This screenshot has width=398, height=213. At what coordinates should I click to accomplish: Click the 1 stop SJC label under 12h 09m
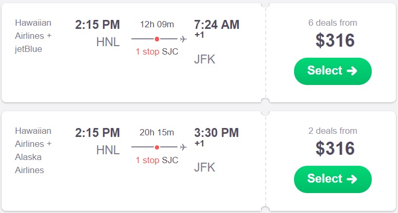click(156, 52)
